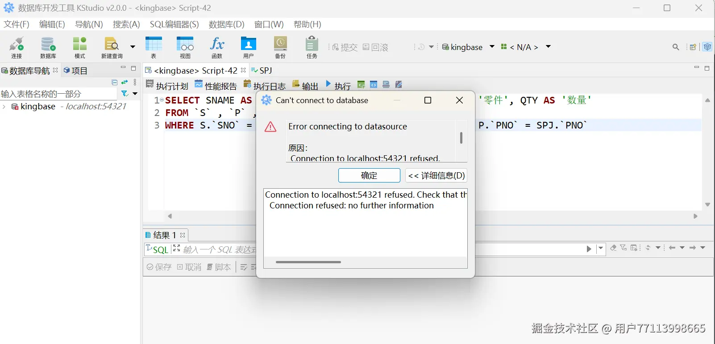
Task: Click the 函数 function fx icon
Action: pyautogui.click(x=217, y=47)
